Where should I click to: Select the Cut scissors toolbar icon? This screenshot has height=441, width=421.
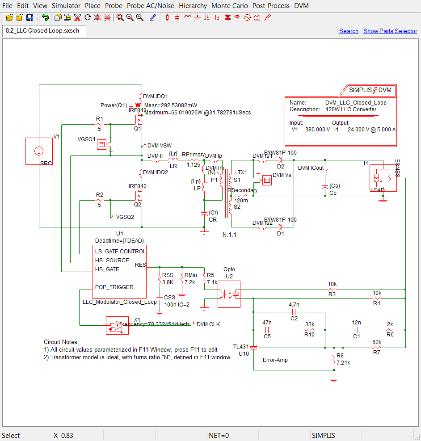78,17
